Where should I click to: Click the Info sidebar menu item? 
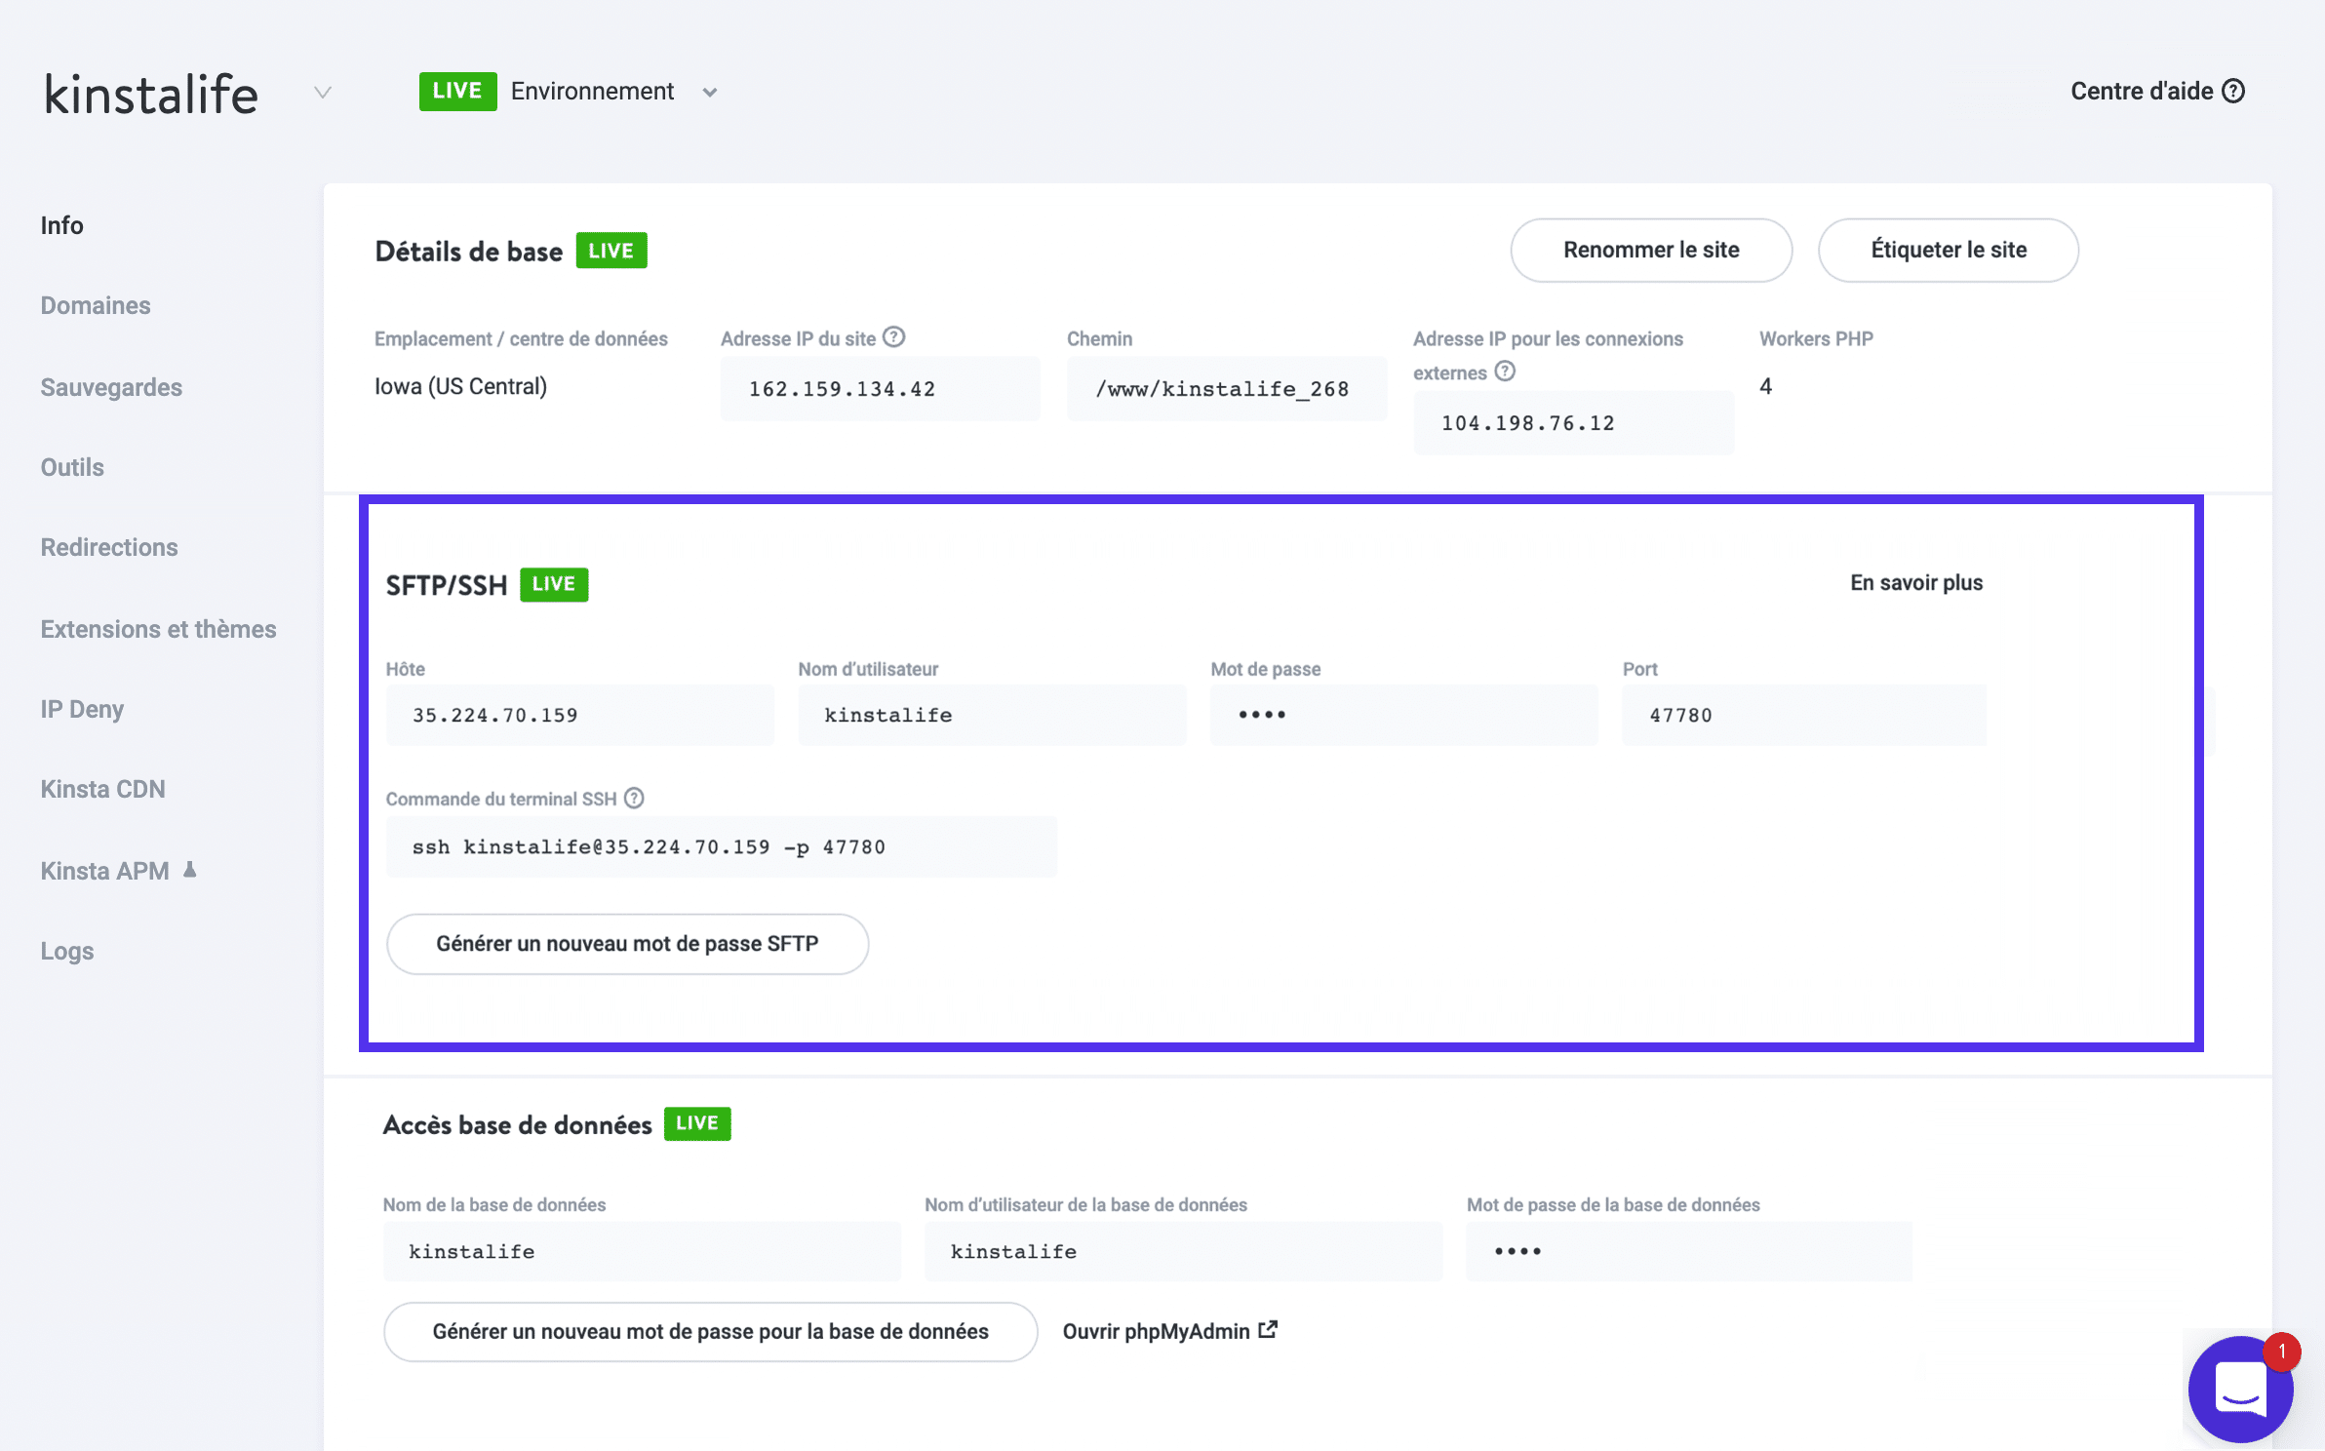(x=61, y=224)
